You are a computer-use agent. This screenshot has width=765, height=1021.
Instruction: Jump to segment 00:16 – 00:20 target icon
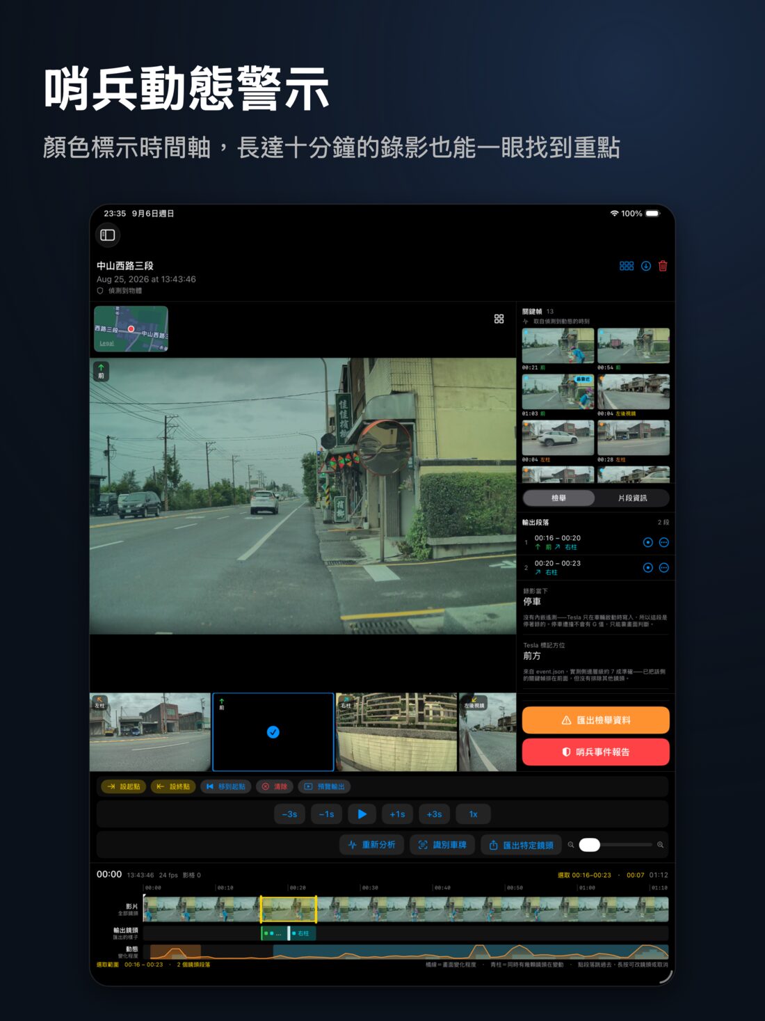tap(647, 542)
